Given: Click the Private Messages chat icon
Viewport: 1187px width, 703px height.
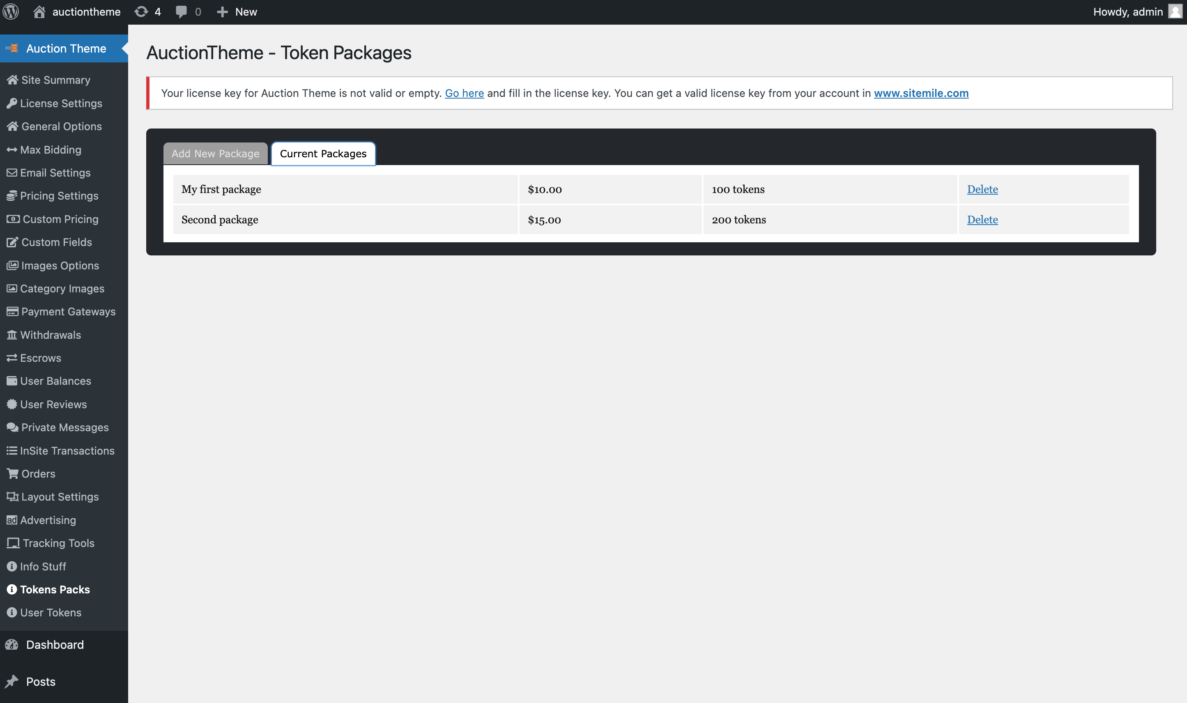Looking at the screenshot, I should click(x=12, y=427).
